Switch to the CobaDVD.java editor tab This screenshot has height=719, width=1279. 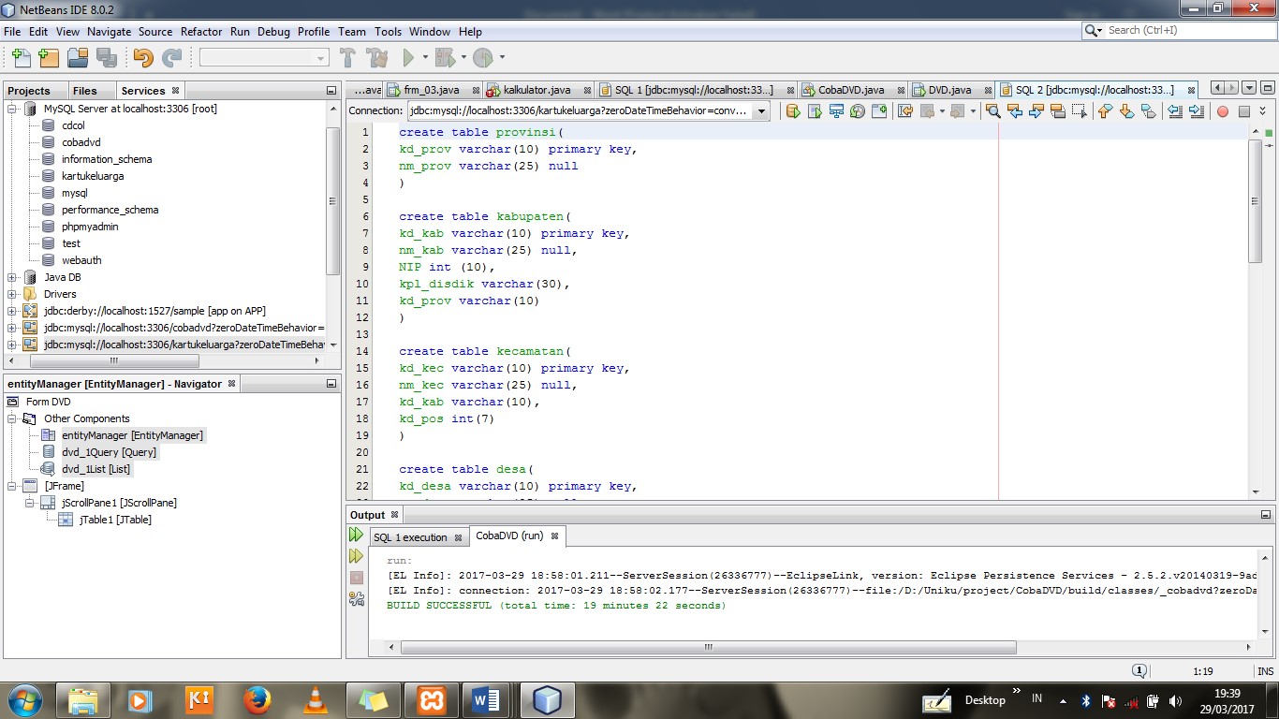pyautogui.click(x=851, y=90)
